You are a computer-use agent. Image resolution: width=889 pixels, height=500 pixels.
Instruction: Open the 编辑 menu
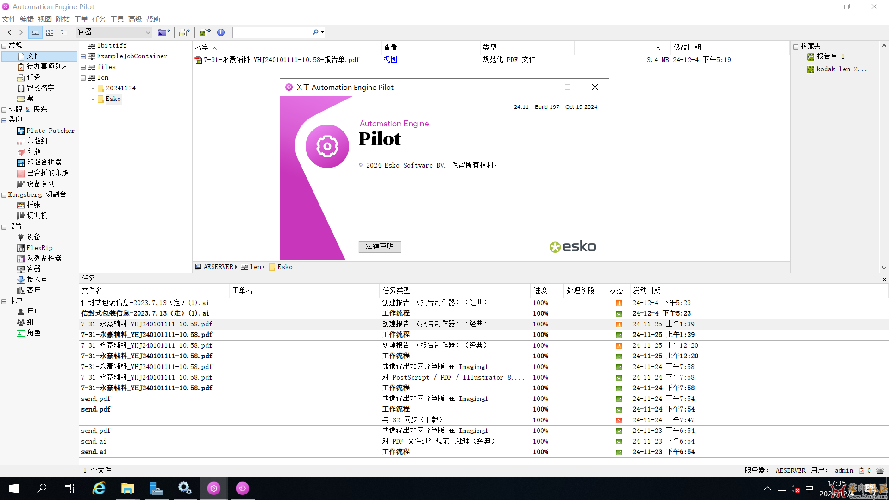click(x=27, y=19)
